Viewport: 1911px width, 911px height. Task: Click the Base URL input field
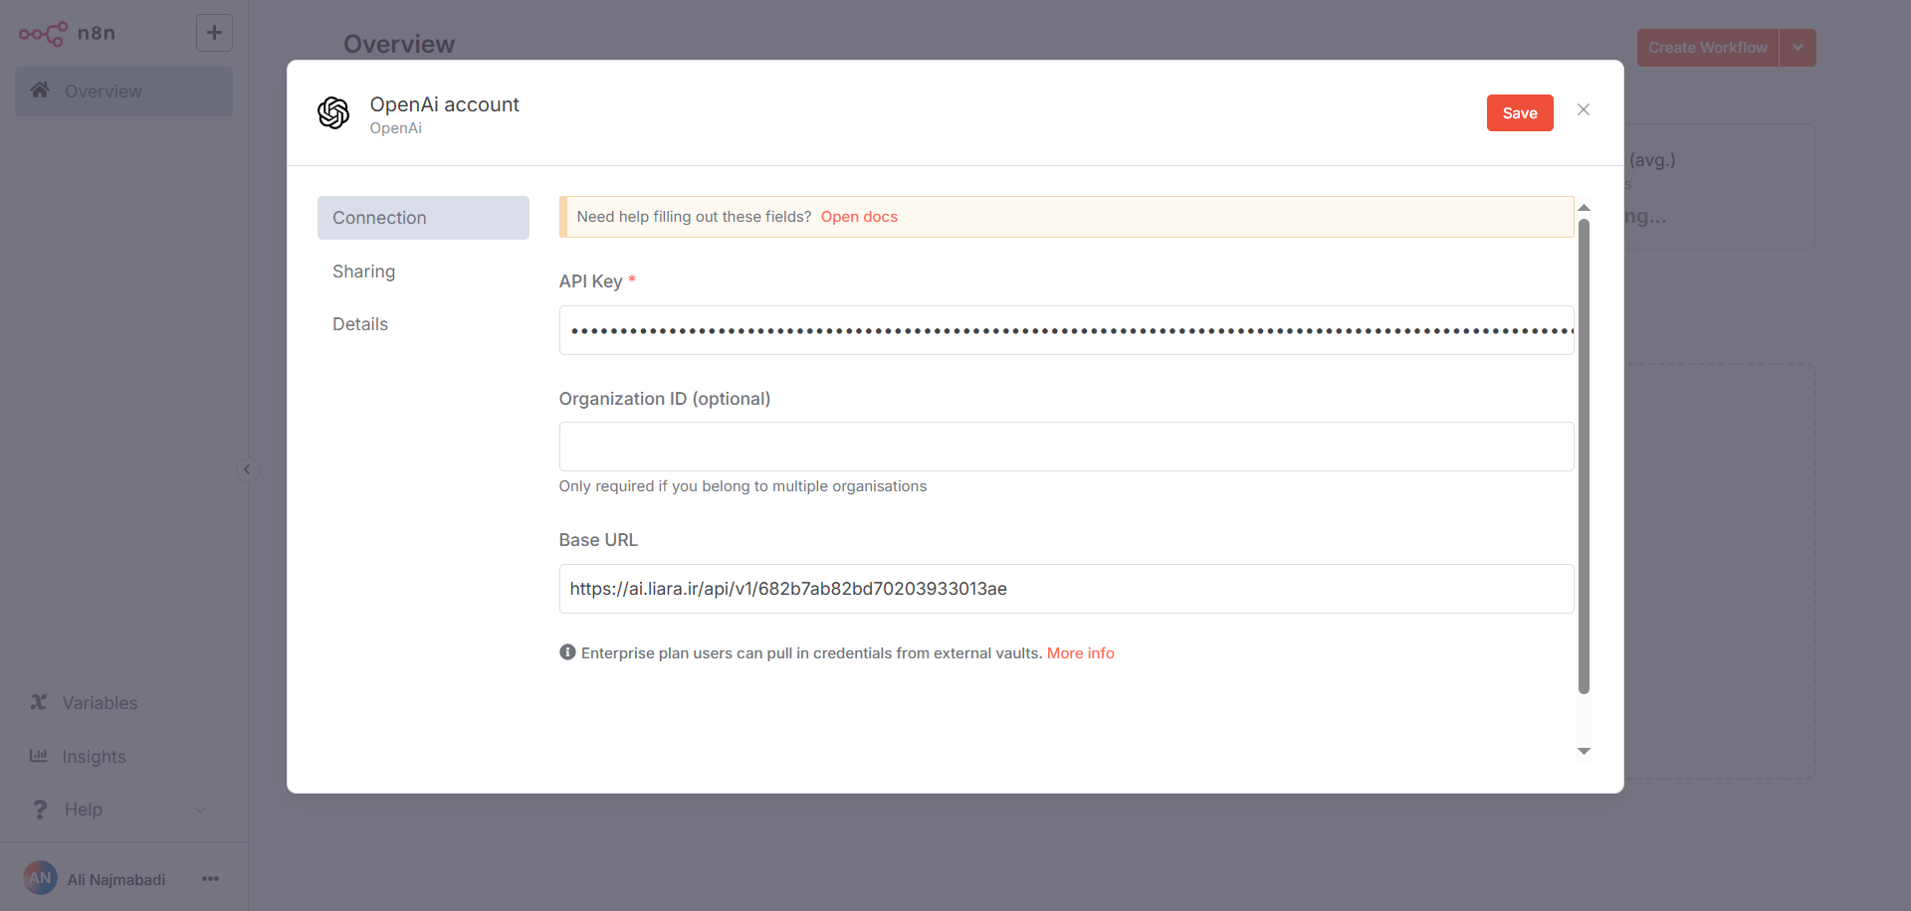(x=1066, y=589)
